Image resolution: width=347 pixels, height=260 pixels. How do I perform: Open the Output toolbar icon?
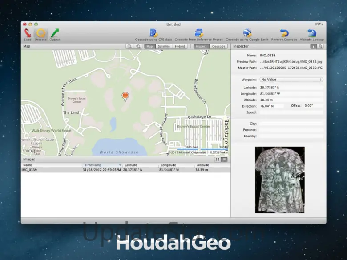(55, 35)
